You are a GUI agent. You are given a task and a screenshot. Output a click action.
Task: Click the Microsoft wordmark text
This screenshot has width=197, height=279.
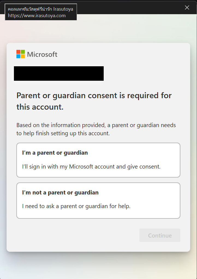tap(42, 54)
